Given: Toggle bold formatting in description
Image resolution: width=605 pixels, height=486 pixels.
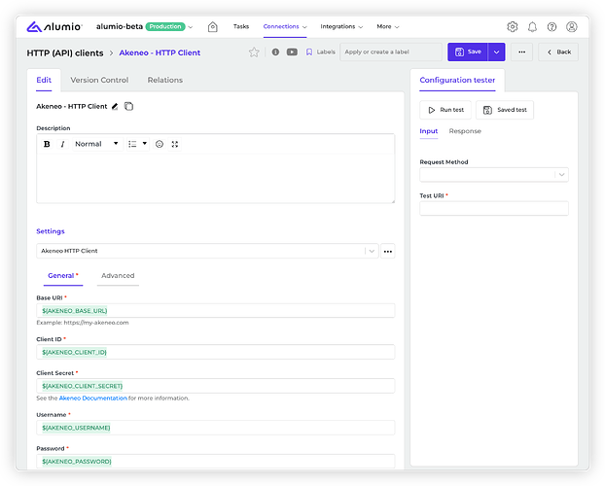Looking at the screenshot, I should 47,144.
